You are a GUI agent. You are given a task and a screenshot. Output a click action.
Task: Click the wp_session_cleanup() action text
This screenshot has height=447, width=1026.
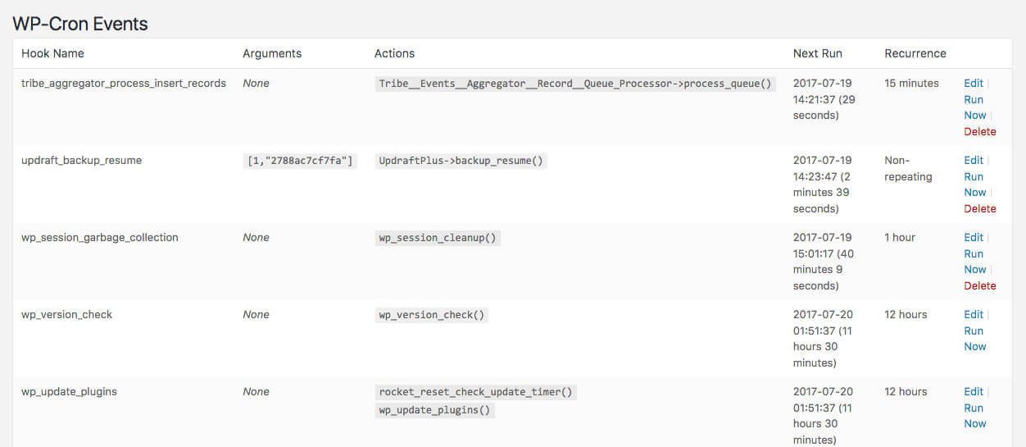coord(438,238)
